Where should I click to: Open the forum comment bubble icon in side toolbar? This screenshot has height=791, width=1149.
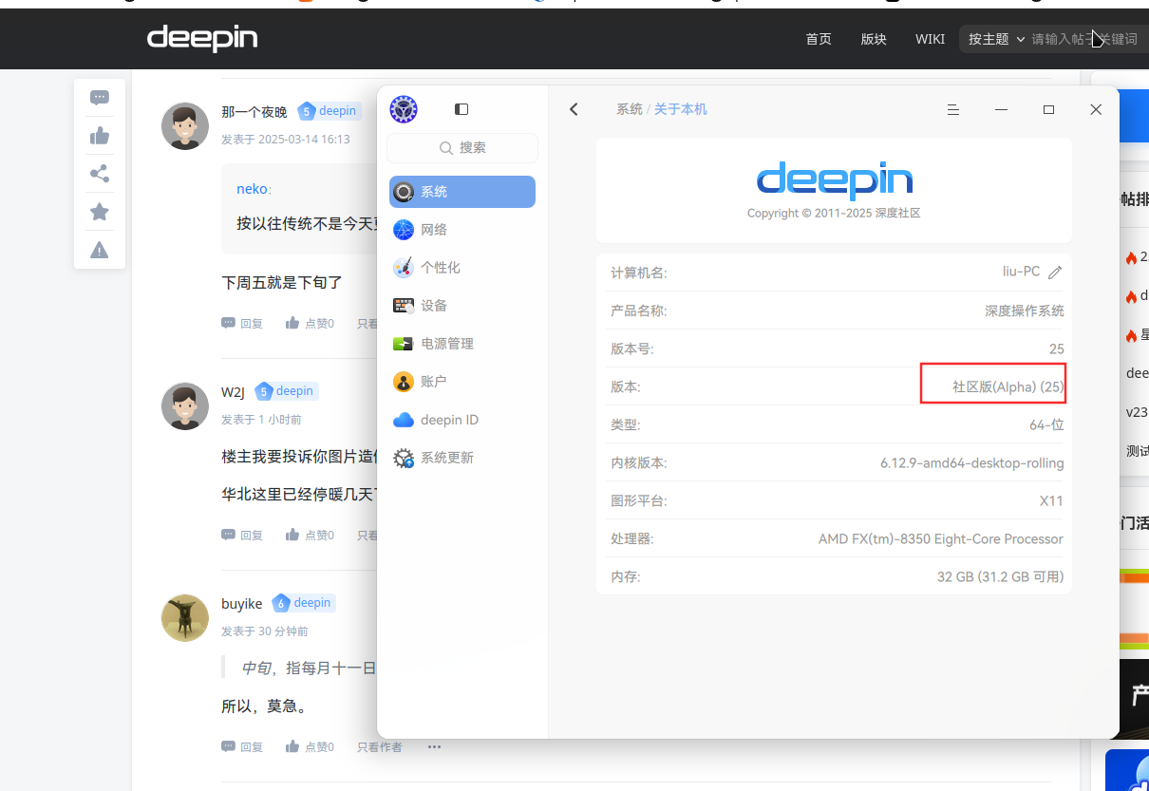[x=100, y=97]
